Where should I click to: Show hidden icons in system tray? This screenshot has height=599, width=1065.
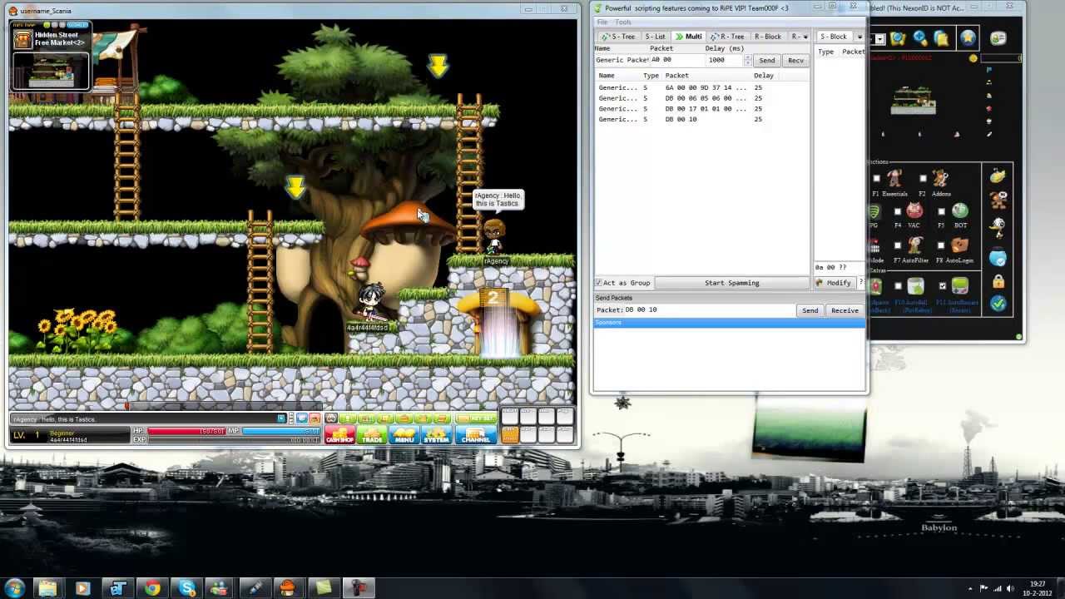pyautogui.click(x=970, y=588)
